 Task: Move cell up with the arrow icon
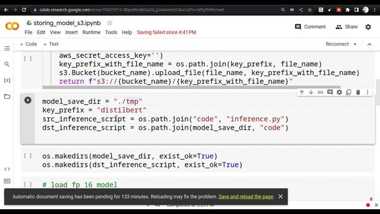(x=302, y=92)
